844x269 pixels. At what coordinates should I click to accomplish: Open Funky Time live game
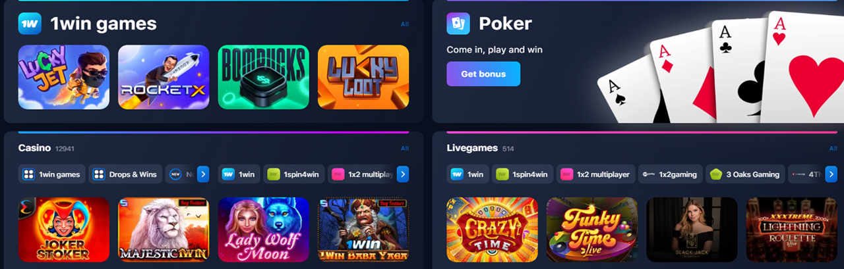pos(592,230)
